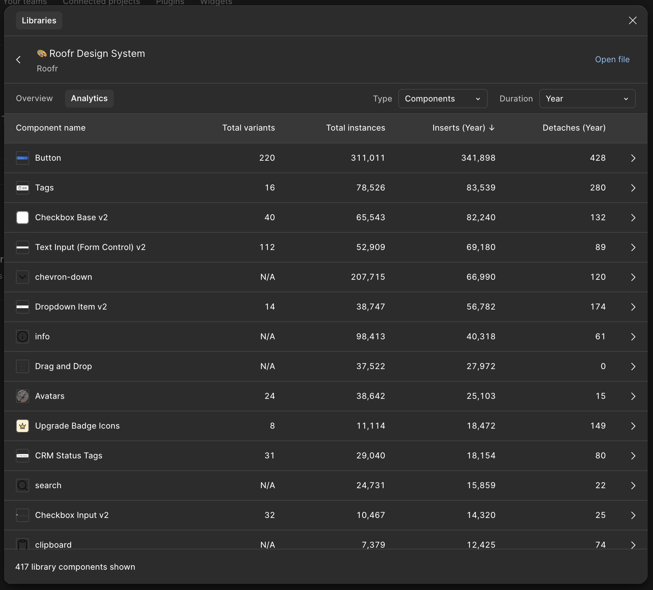Select the Analytics tab
Screen dimensions: 653x590
click(89, 98)
